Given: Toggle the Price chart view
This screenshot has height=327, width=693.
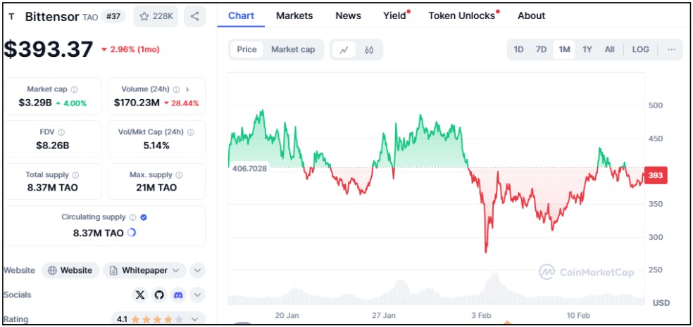Looking at the screenshot, I should [x=246, y=49].
